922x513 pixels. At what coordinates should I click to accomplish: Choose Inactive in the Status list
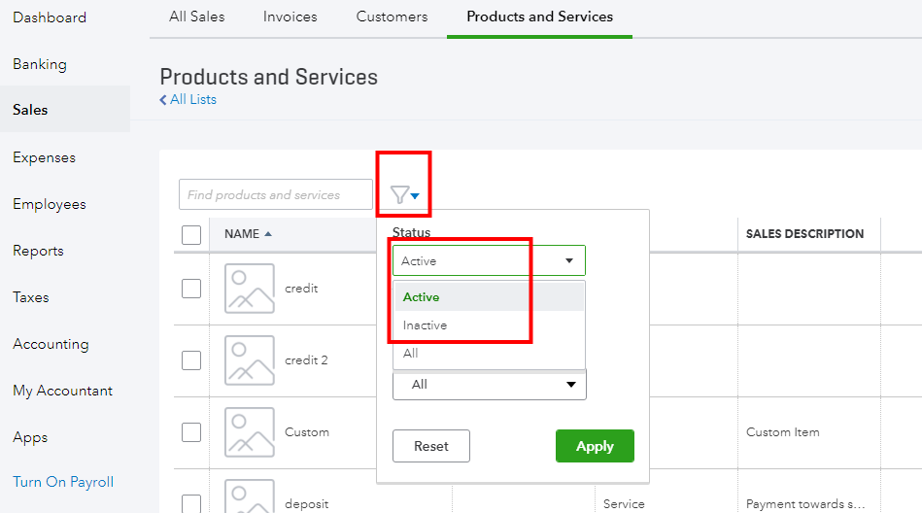click(x=490, y=325)
